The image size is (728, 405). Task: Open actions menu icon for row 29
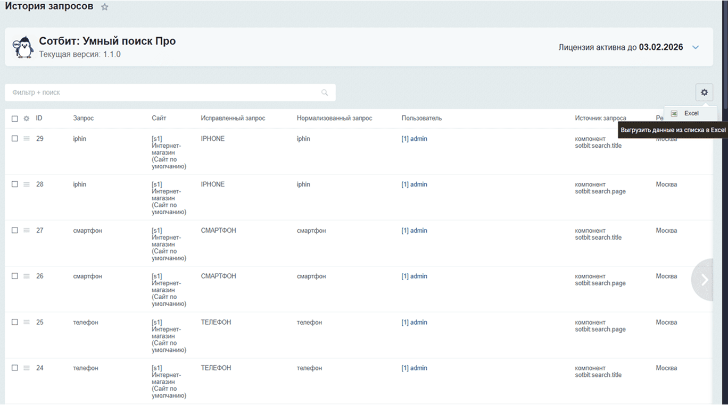tap(27, 138)
